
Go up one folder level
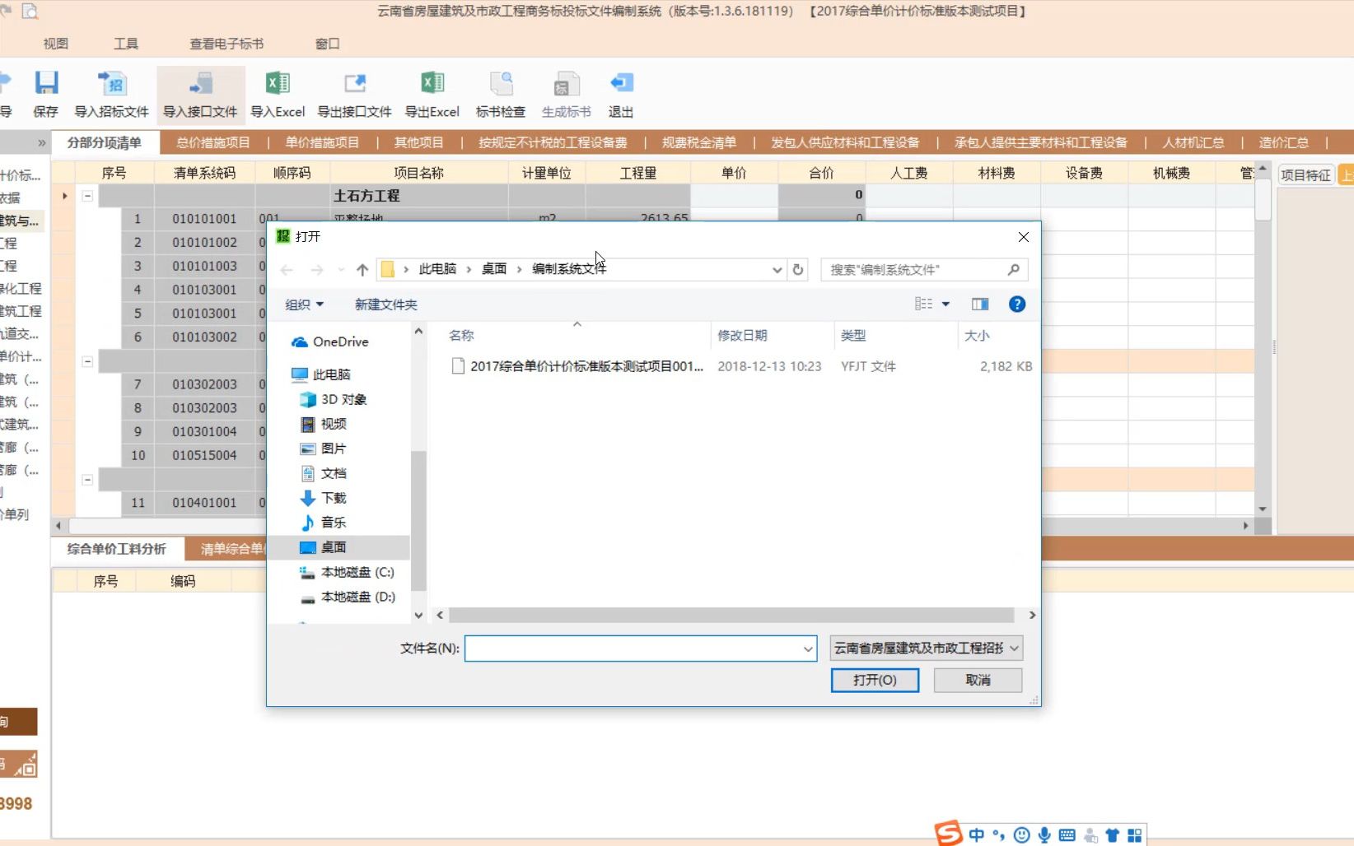362,270
